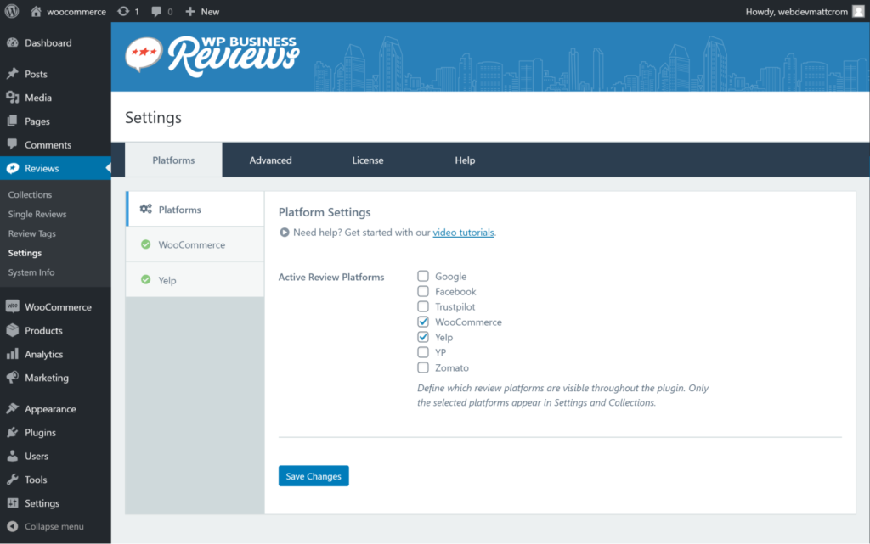This screenshot has height=544, width=870.
Task: Click the sidebar Settings sliders icon
Action: (x=13, y=503)
